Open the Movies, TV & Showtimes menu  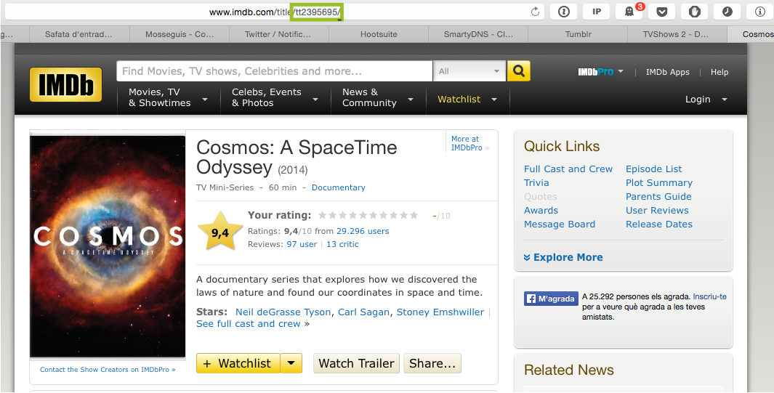pyautogui.click(x=168, y=97)
